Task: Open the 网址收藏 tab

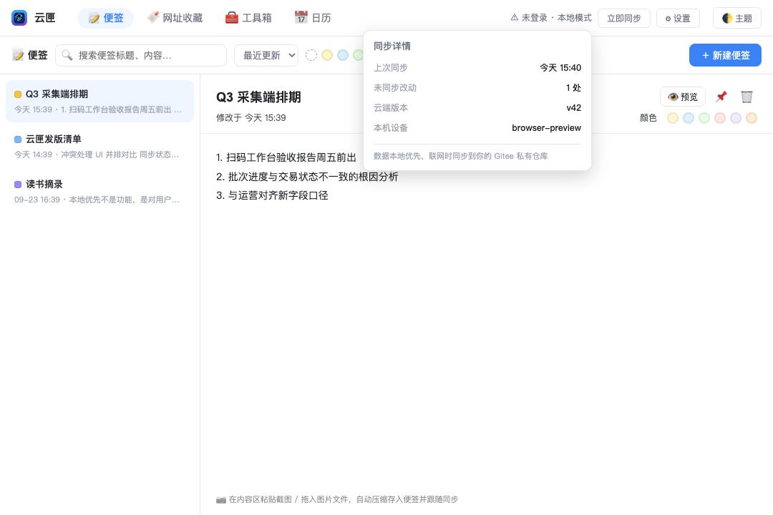Action: coord(175,18)
